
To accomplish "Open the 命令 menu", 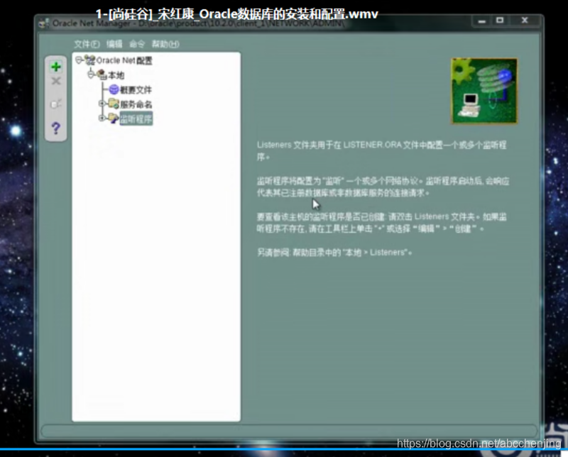I will tap(137, 44).
